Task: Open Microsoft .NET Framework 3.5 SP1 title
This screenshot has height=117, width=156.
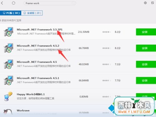Action: (x=40, y=30)
